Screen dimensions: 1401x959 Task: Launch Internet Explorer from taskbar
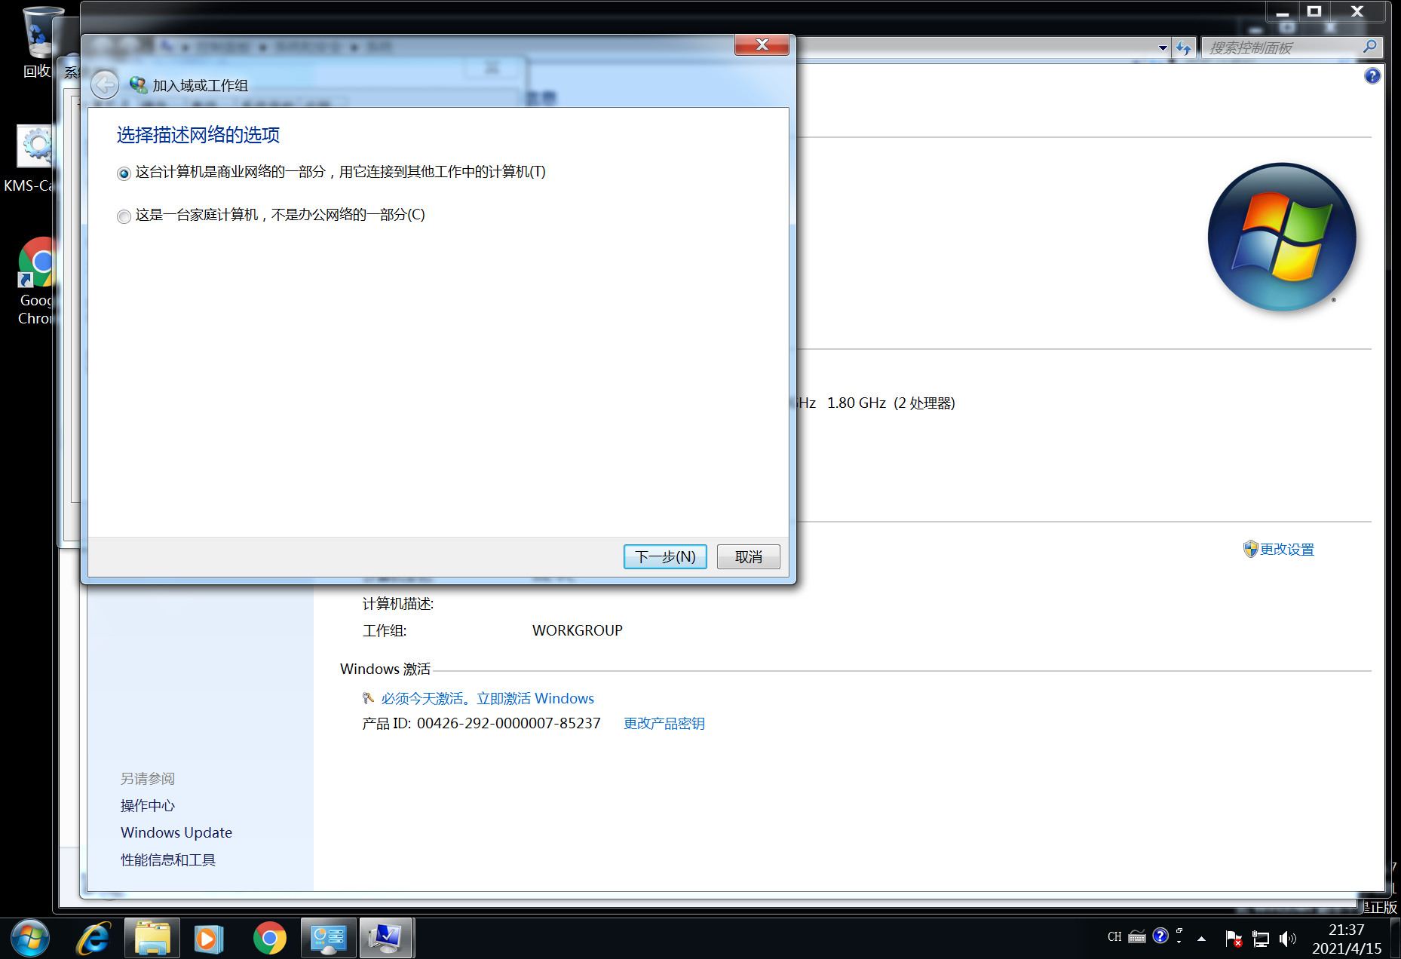pyautogui.click(x=94, y=938)
